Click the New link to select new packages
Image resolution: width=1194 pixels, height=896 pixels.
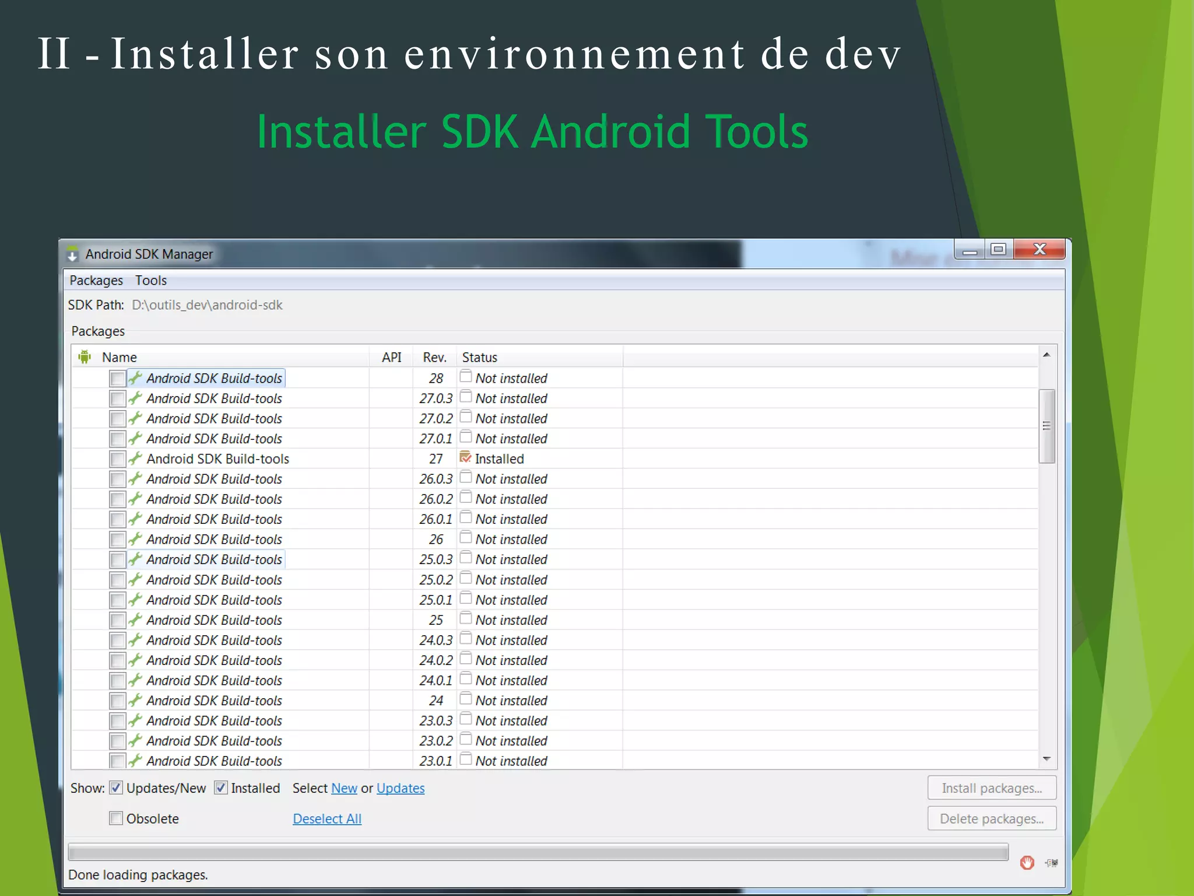tap(344, 788)
